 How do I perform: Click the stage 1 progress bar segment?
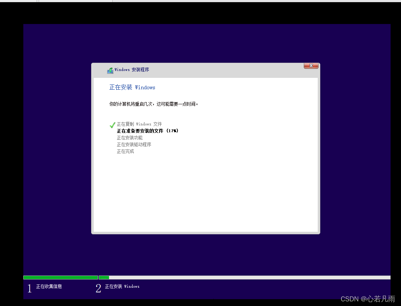61,277
